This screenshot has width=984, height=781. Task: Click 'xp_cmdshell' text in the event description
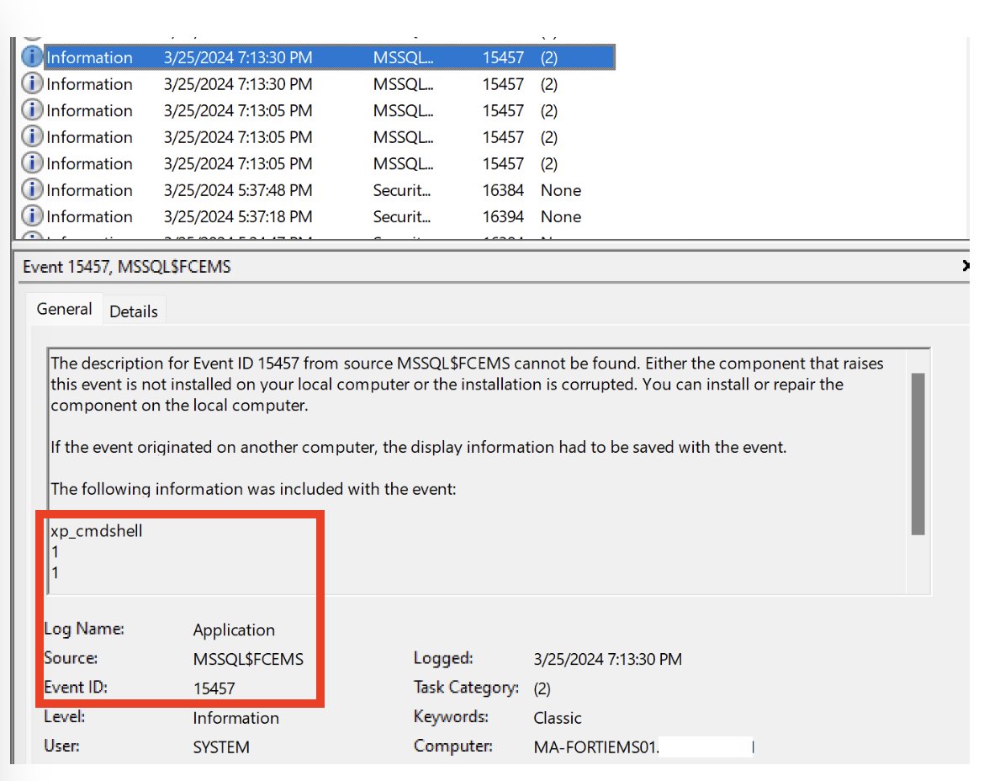click(x=97, y=531)
